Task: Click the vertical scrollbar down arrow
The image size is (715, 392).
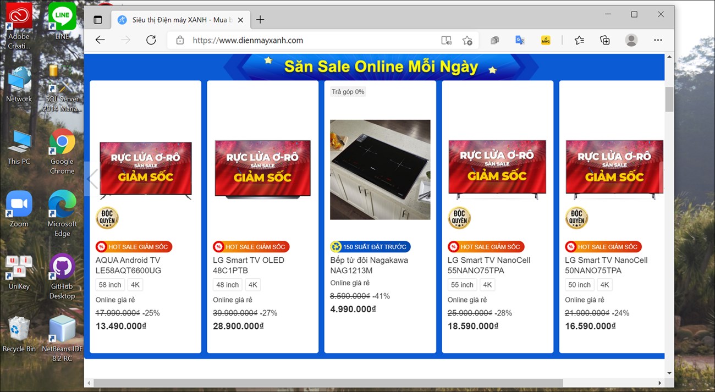Action: 669,373
